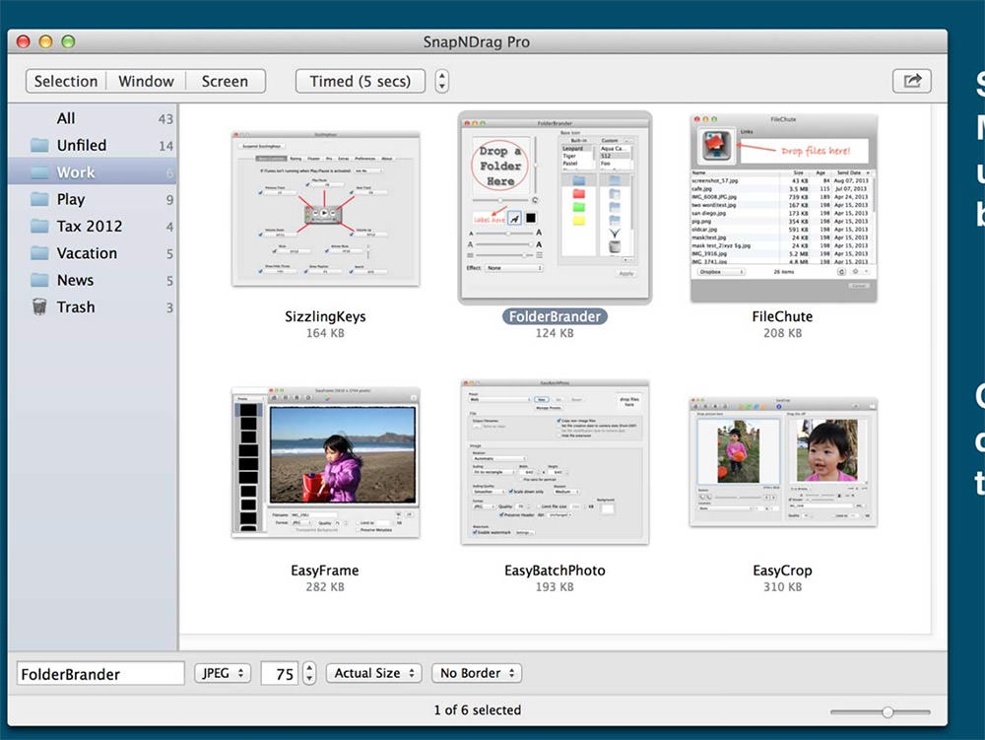Select the Play folder icon
985x740 pixels.
point(40,199)
